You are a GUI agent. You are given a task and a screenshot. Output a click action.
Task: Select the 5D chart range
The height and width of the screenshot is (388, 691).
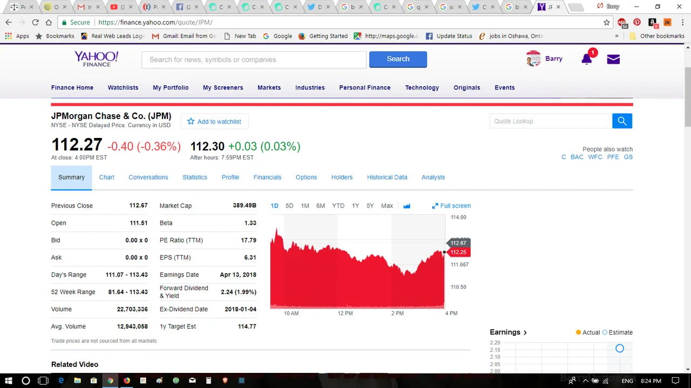click(289, 206)
